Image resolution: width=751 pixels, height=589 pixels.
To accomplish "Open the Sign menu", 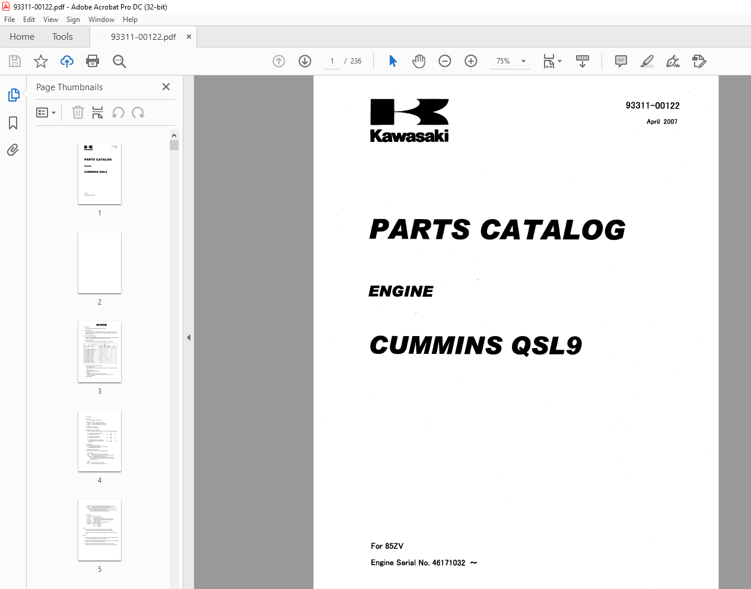I will pyautogui.click(x=73, y=20).
